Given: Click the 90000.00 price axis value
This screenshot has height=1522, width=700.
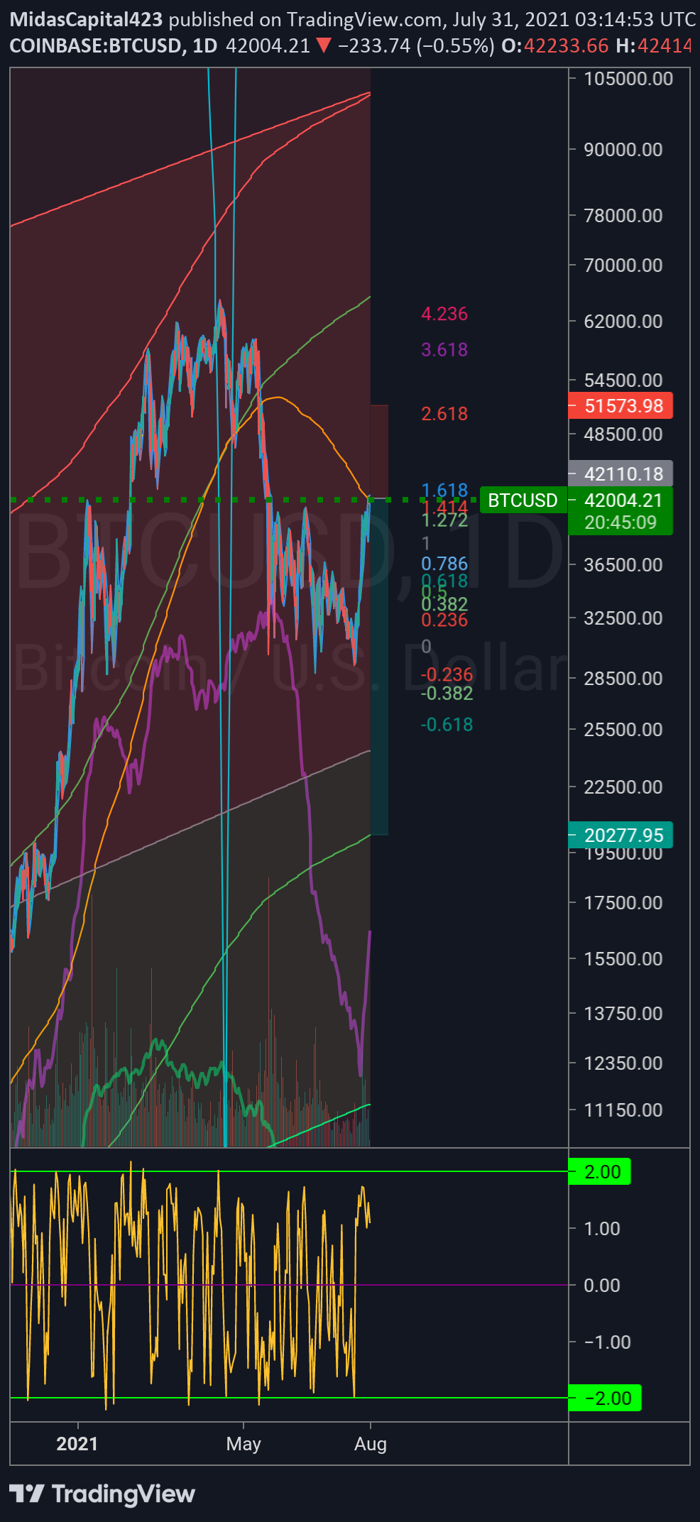Looking at the screenshot, I should [623, 150].
